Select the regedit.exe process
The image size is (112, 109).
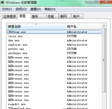point(17,104)
